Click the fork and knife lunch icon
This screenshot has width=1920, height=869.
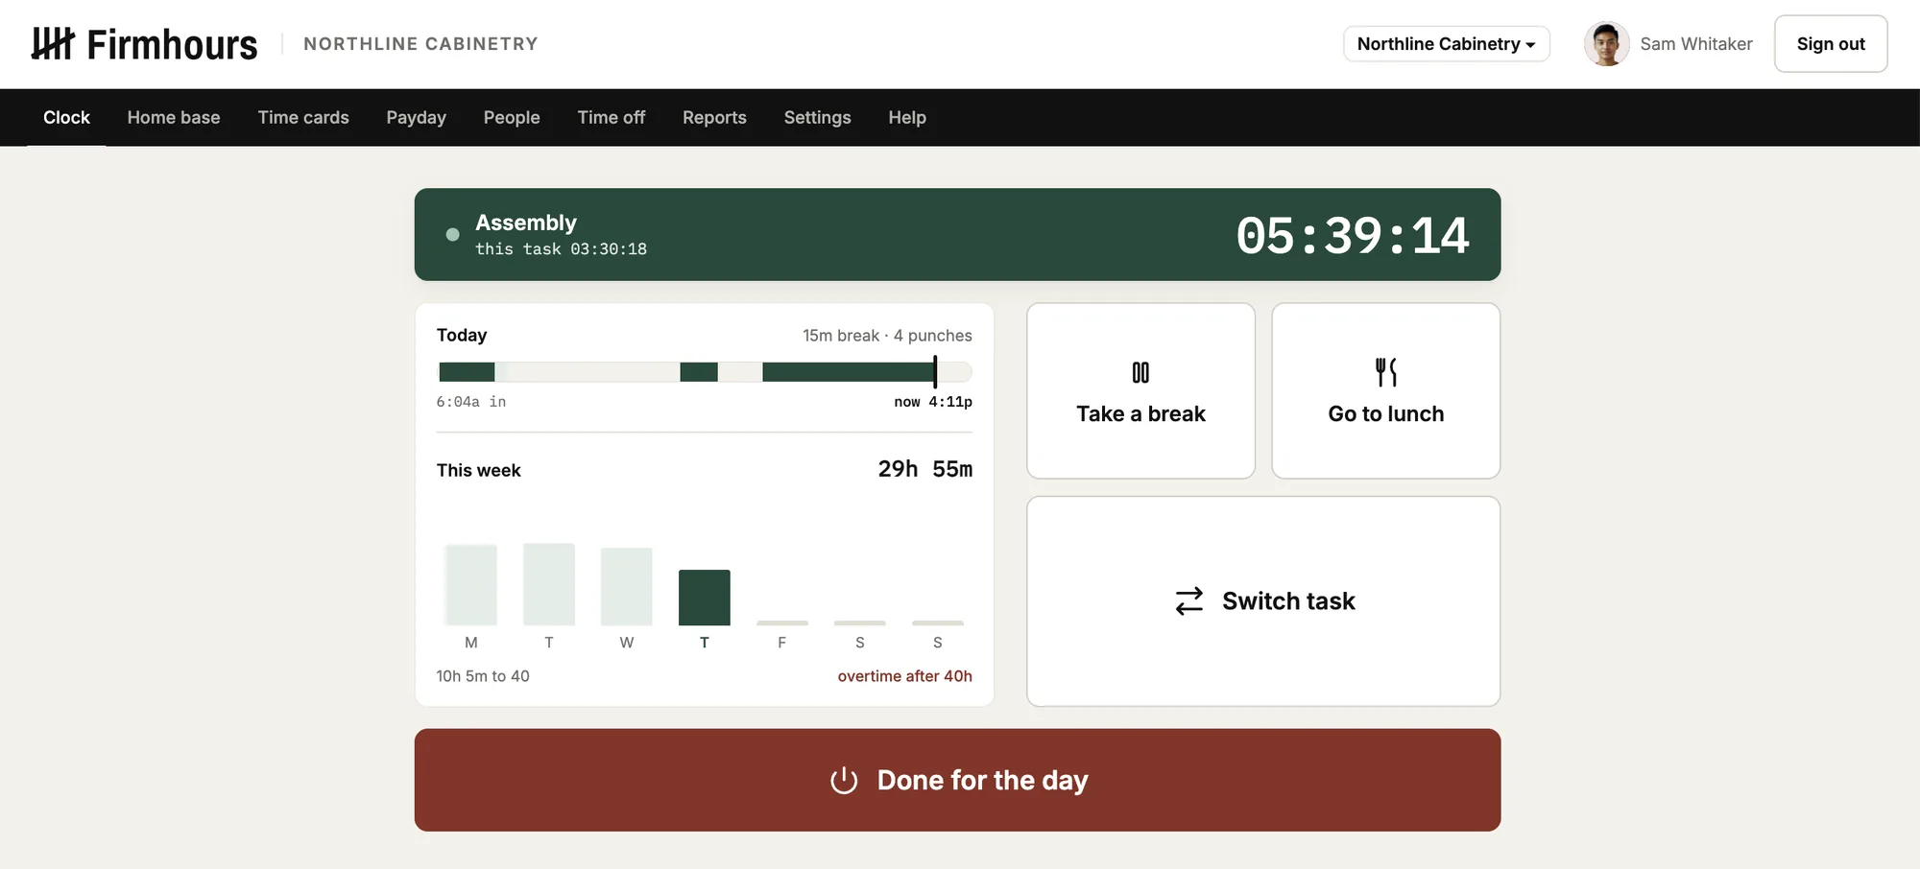[1386, 372]
